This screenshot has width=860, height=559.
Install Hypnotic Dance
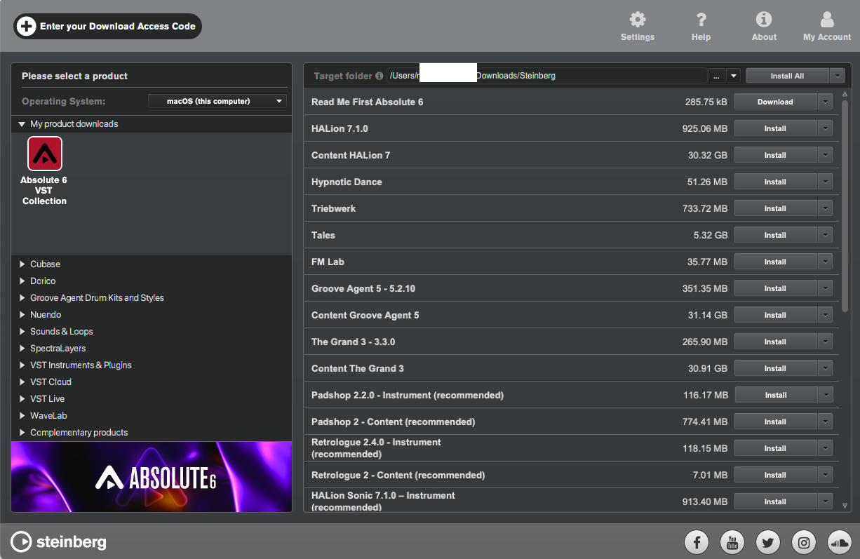click(x=775, y=182)
